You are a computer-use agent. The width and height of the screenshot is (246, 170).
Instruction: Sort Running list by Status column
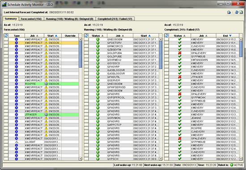[x=98, y=36]
